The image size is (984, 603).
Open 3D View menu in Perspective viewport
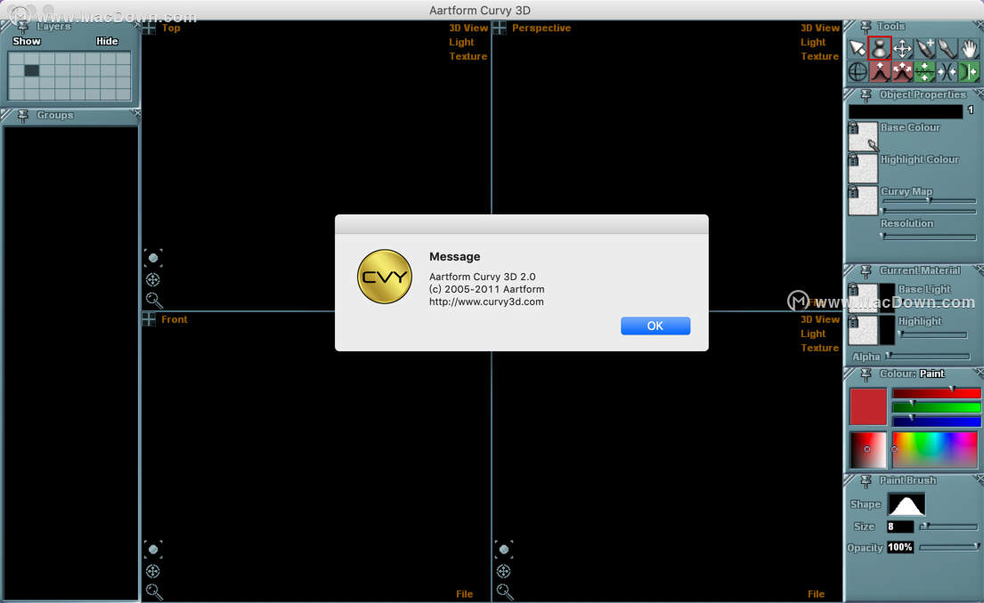coord(819,28)
